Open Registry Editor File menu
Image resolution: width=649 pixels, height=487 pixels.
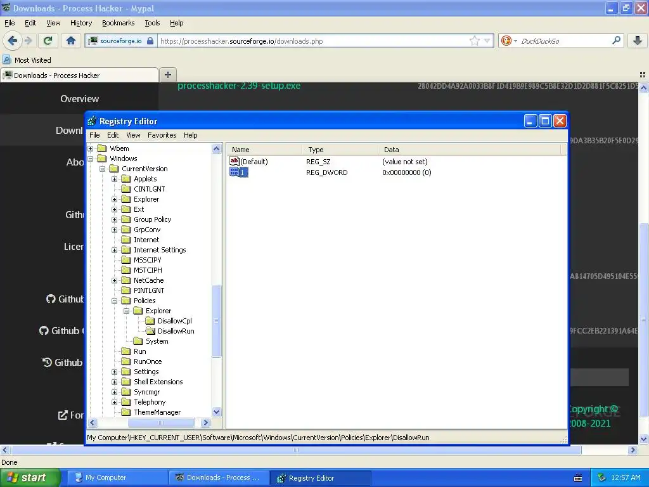click(94, 135)
